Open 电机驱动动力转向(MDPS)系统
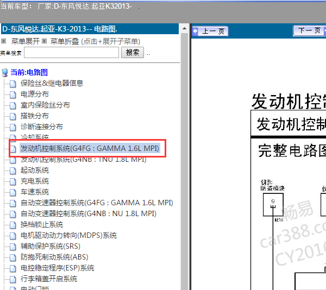Viewport: 326px width, 290px height. pyautogui.click(x=68, y=235)
